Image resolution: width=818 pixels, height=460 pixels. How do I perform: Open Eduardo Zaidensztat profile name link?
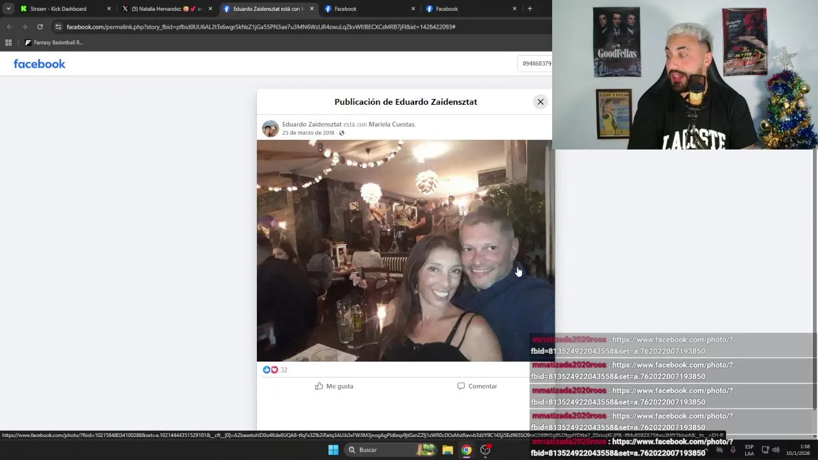[x=312, y=124]
